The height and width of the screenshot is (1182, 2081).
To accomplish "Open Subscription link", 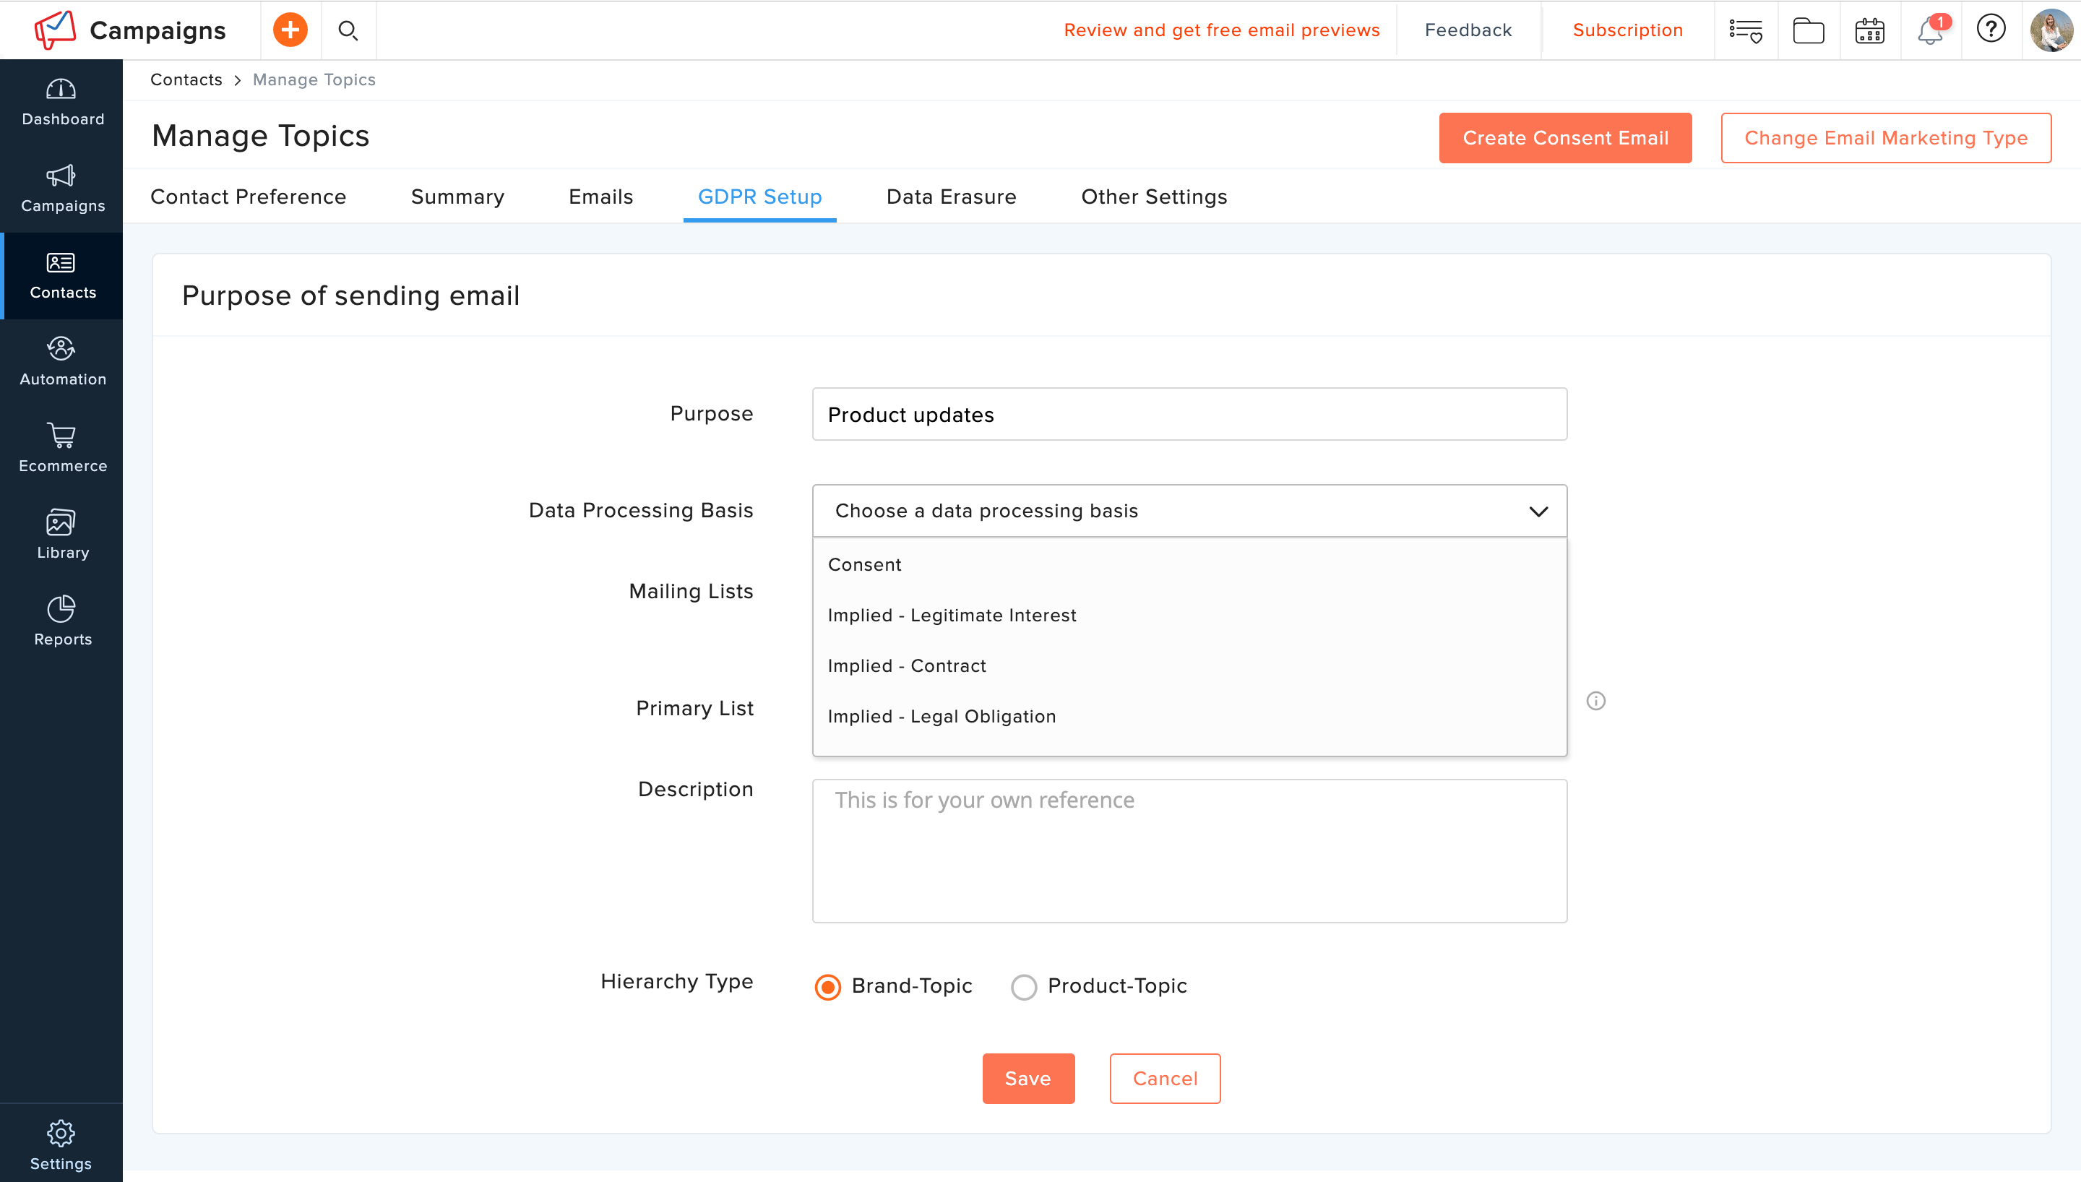I will point(1628,30).
